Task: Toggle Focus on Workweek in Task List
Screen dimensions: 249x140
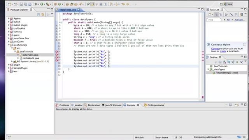Action: (x=226, y=15)
